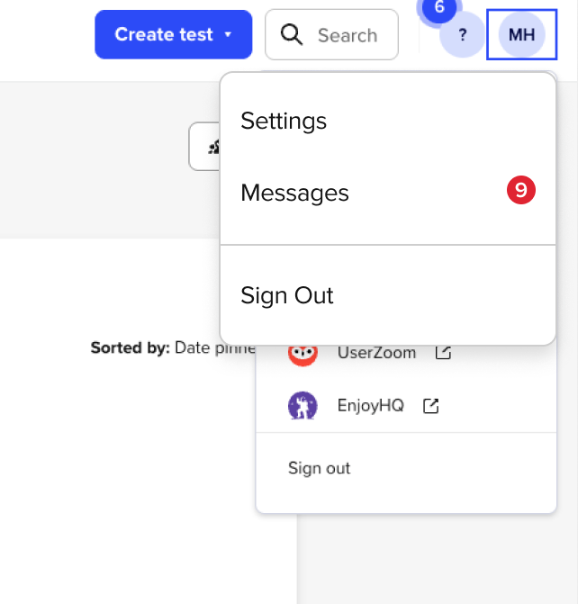This screenshot has width=578, height=604.
Task: Click the blue notification badge showing 6
Action: (x=439, y=8)
